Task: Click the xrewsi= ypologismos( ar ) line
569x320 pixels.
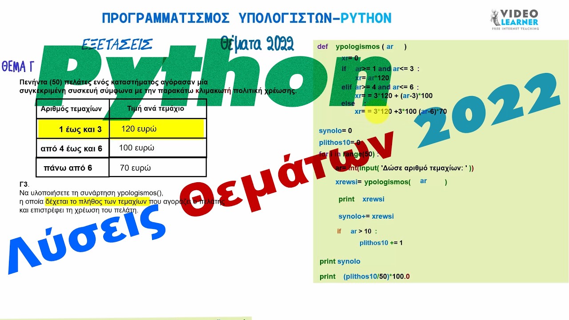Action: (x=391, y=182)
